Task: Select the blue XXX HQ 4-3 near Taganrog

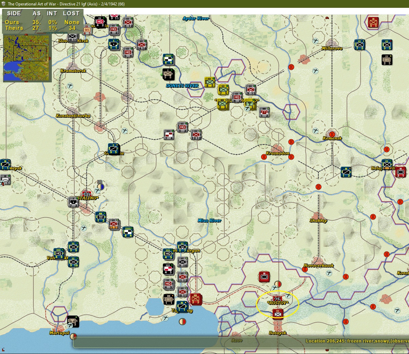Action: click(169, 254)
